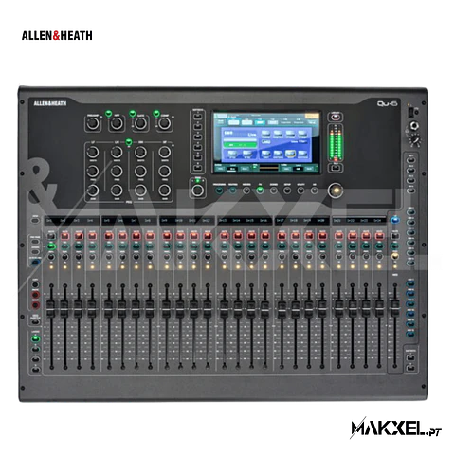Viewport: 455px width, 455px height.
Task: Click the Preamp gain knob
Action: coord(93,123)
